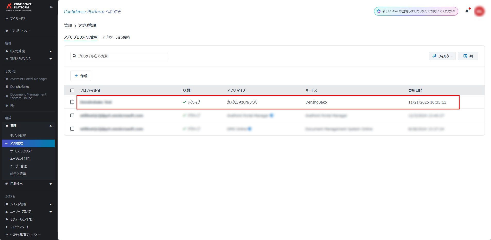Screen dimensions: 491x240
Task: Open 暗号化管理 in sidebar
Action: tap(18, 174)
